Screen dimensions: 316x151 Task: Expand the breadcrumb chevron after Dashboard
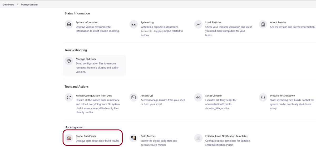[17, 4]
